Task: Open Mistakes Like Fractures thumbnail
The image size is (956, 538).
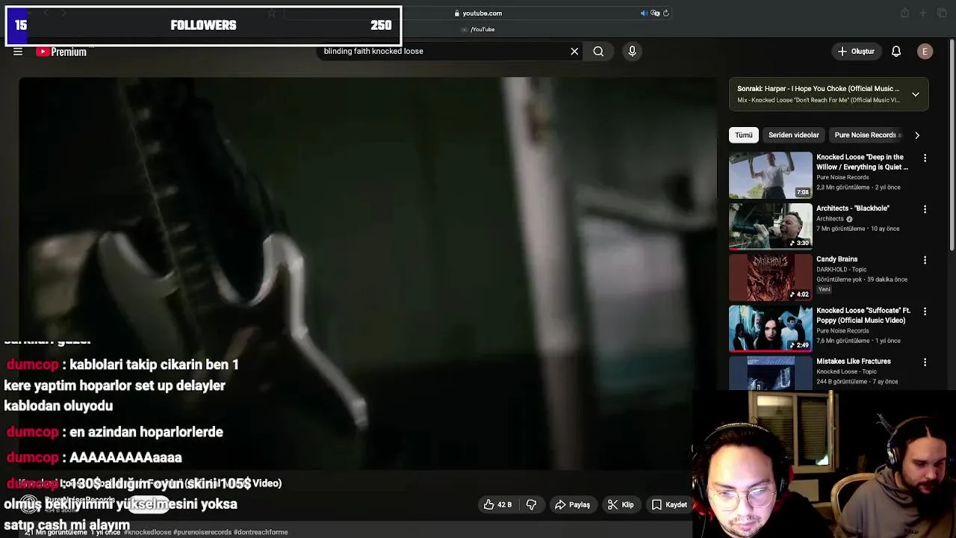Action: tap(770, 373)
